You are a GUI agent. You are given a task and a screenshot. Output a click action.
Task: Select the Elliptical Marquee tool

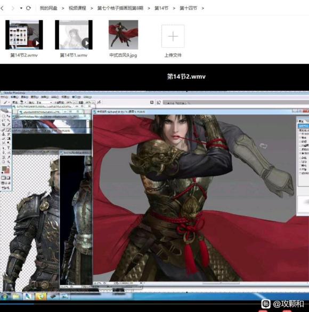tap(4, 116)
